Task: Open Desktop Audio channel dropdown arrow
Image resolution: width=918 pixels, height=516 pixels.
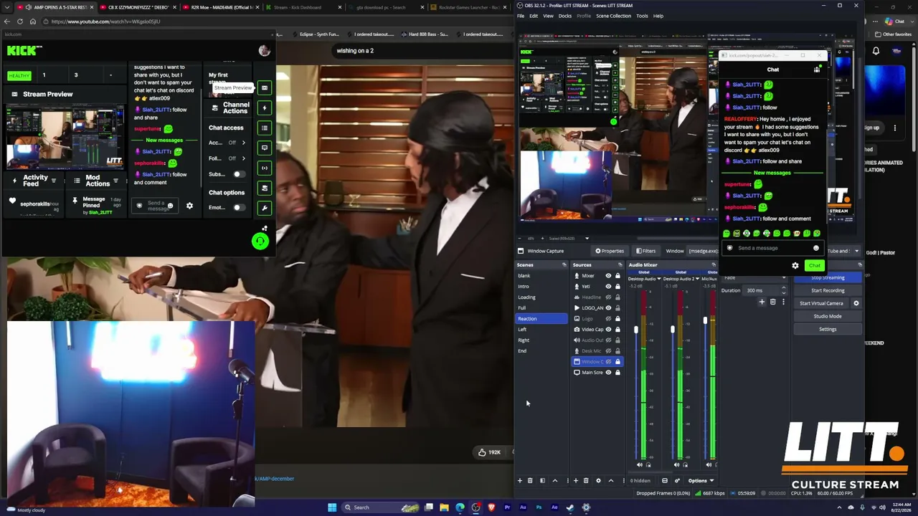Action: click(658, 279)
